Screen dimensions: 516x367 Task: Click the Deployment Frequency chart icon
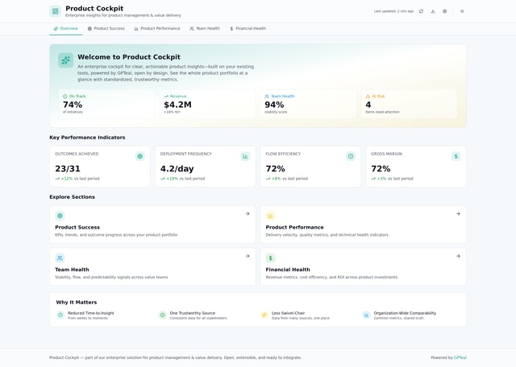(245, 156)
